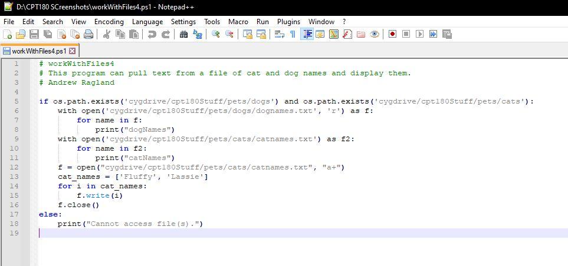The height and width of the screenshot is (266, 568).
Task: Click the f.close() line
Action: pos(78,205)
